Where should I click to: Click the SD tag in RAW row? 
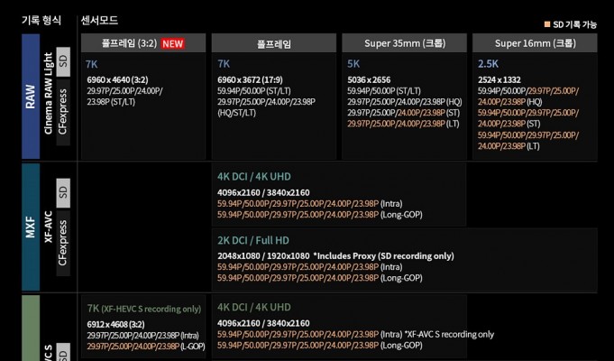click(63, 60)
